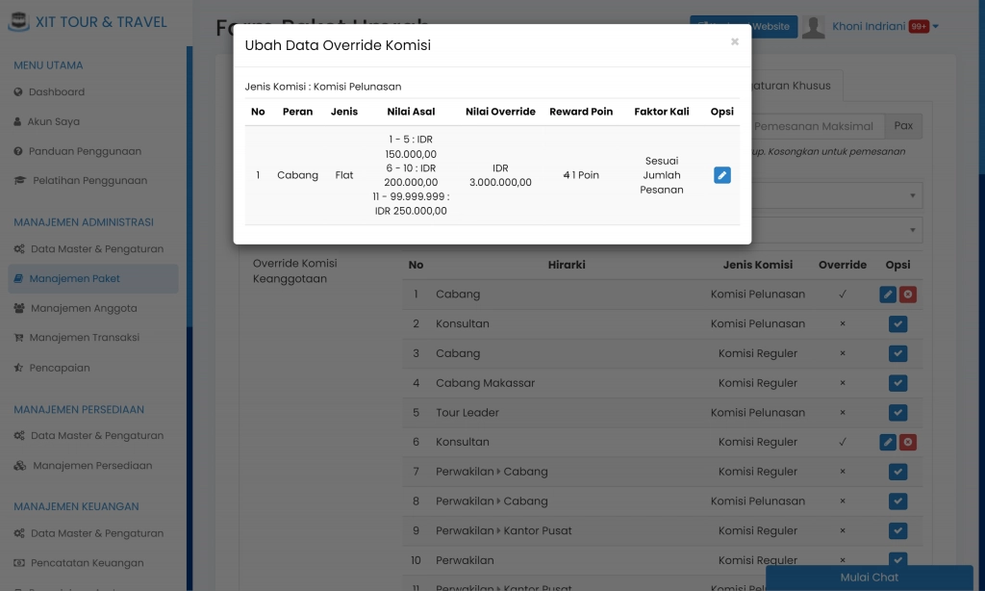Screen dimensions: 985x591
Task: Delete the override for row 1 Cabang
Action: click(907, 295)
